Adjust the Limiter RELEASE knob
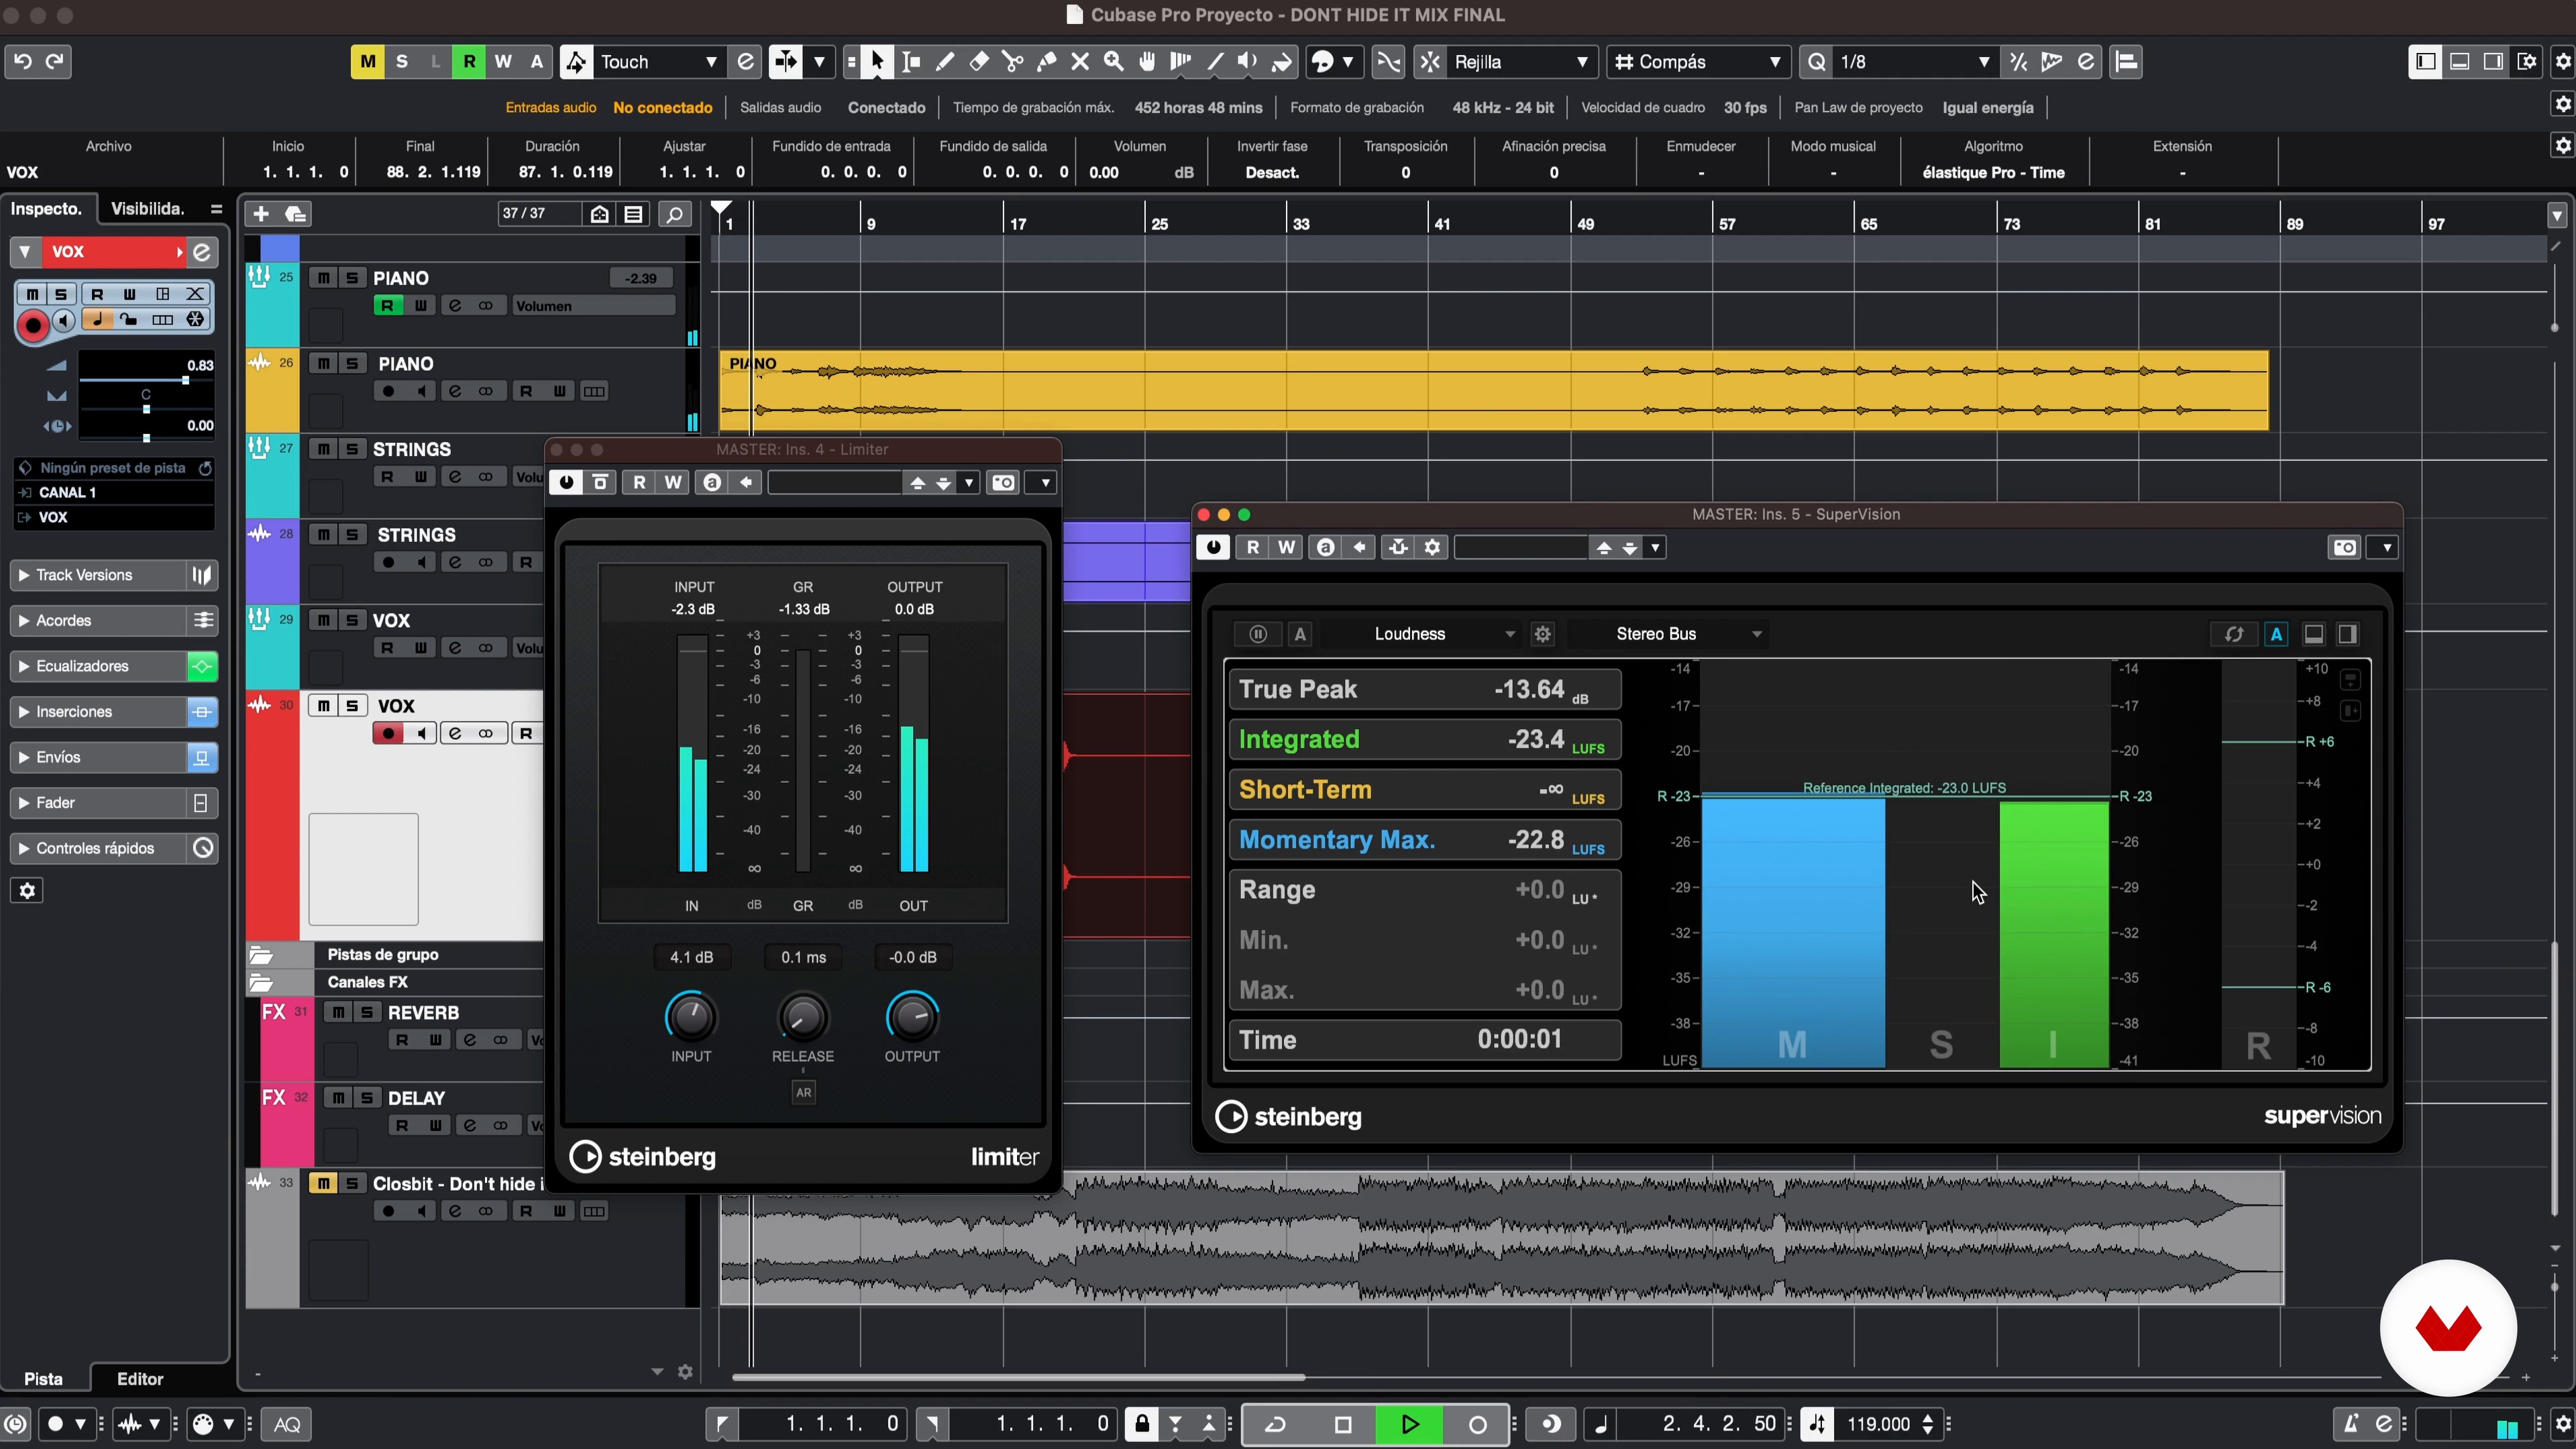Image resolution: width=2576 pixels, height=1449 pixels. tap(802, 1017)
